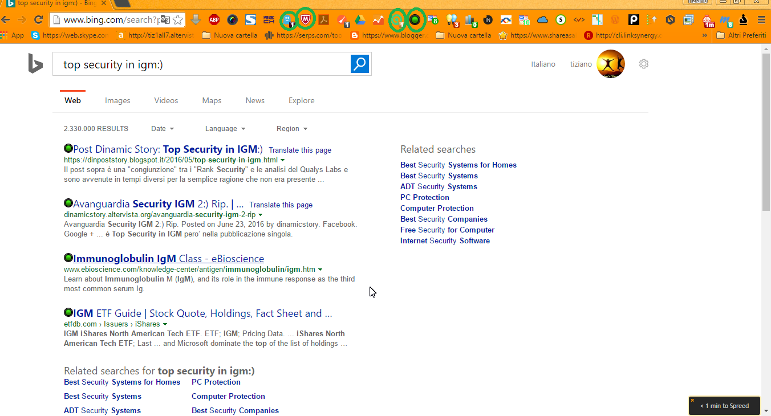
Task: Open the Bing logo home link
Action: [x=35, y=64]
